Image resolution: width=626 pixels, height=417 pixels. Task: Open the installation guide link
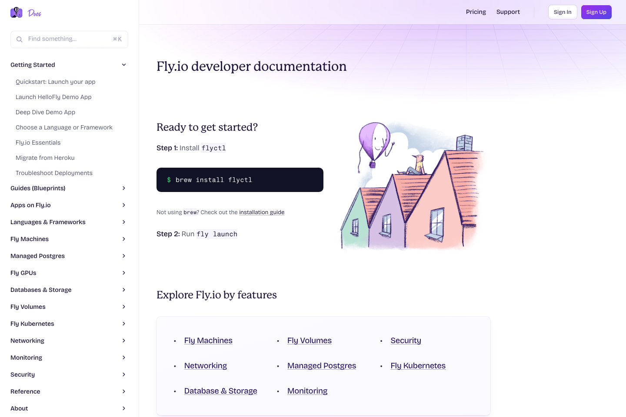pos(262,212)
